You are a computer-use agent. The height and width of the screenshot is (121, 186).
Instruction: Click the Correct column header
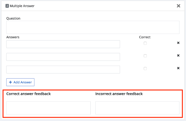coord(145,37)
